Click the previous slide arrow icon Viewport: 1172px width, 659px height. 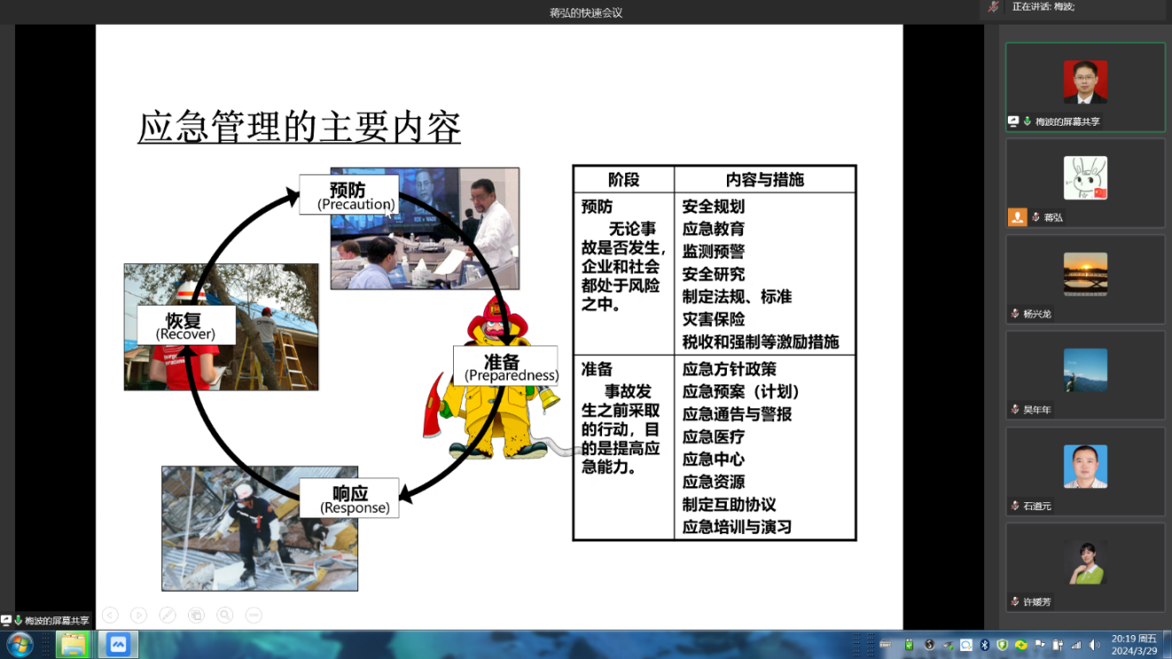click(110, 615)
